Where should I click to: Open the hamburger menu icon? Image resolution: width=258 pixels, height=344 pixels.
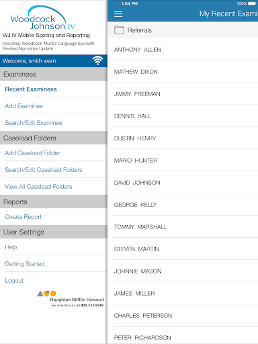118,14
